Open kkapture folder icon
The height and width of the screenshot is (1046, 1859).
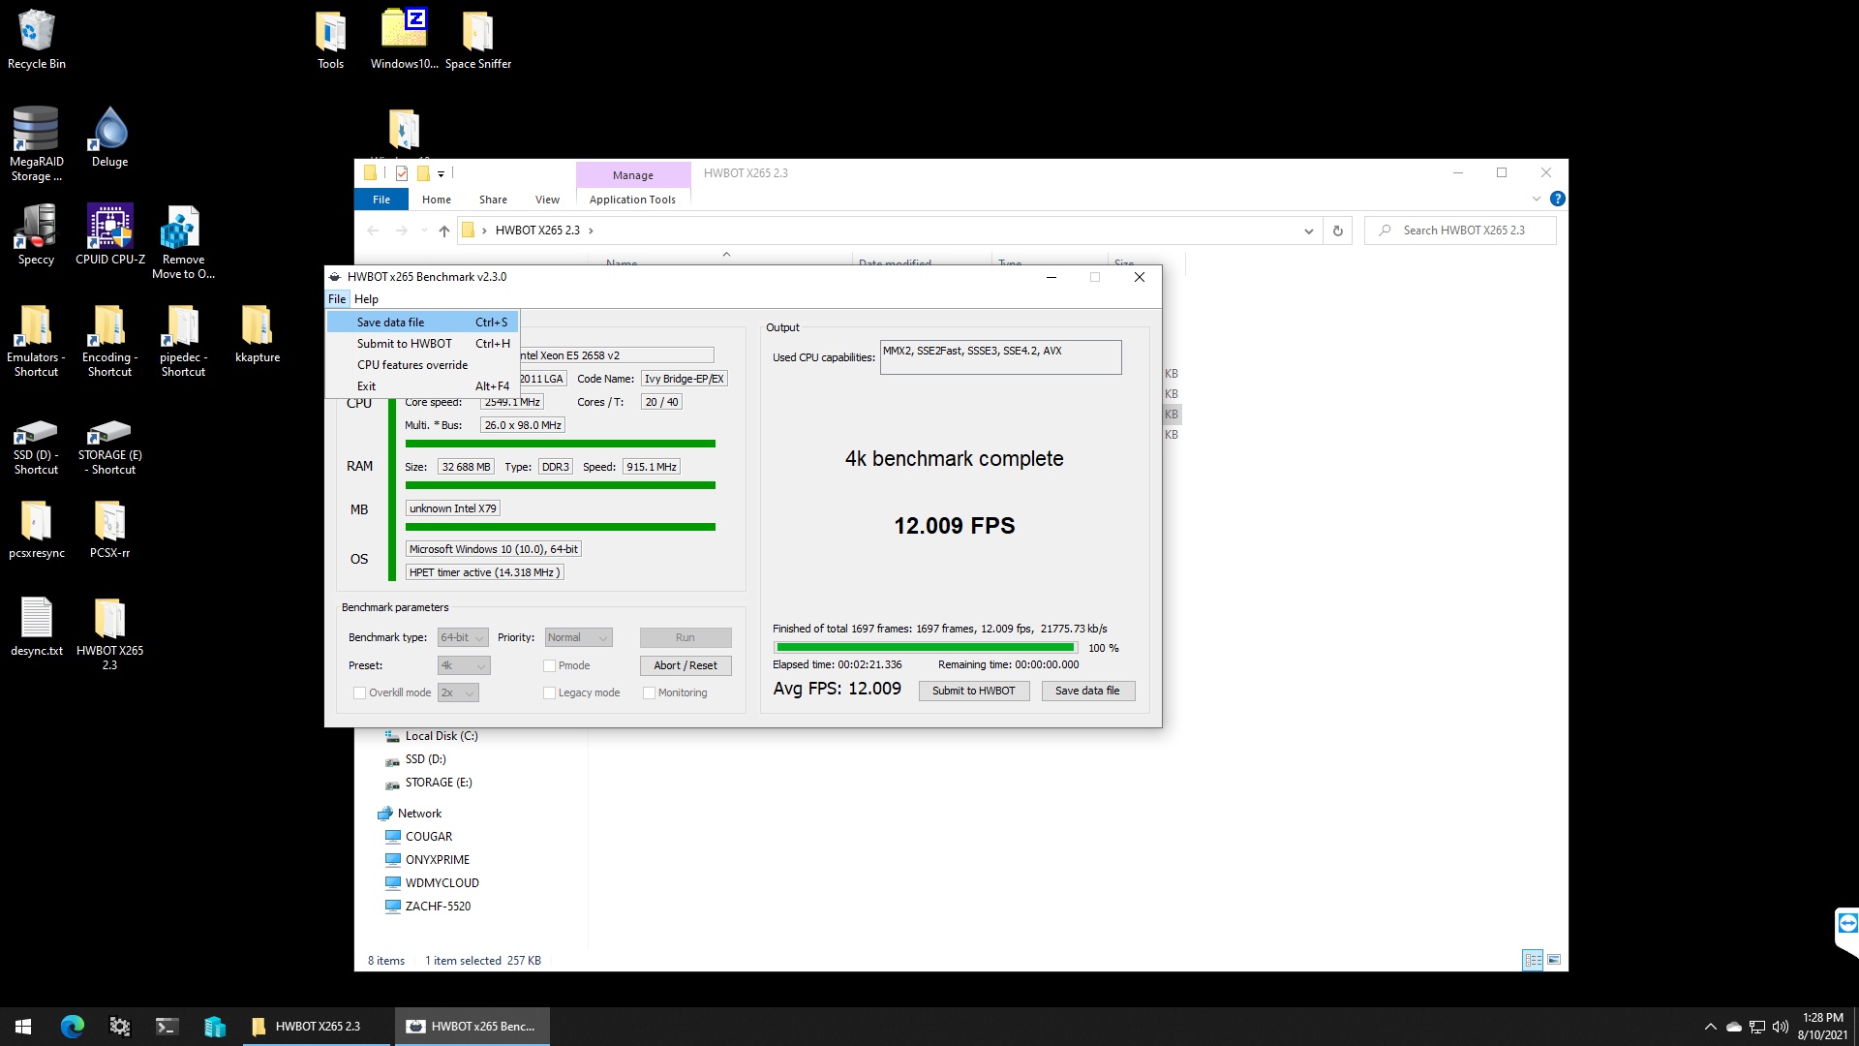click(257, 333)
